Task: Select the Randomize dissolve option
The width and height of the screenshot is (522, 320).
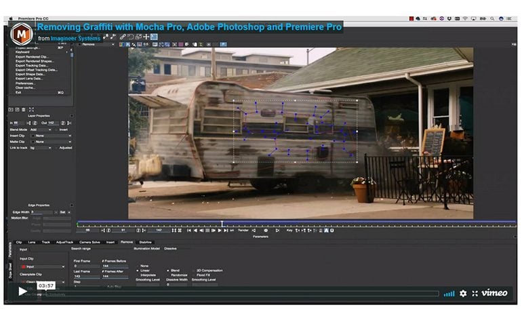Action: 177,275
